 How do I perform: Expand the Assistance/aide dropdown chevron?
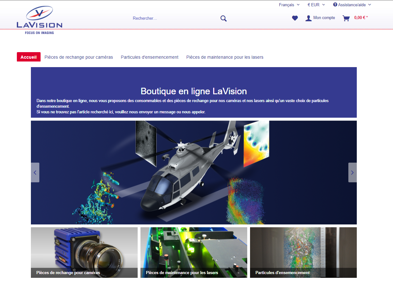[x=370, y=5]
